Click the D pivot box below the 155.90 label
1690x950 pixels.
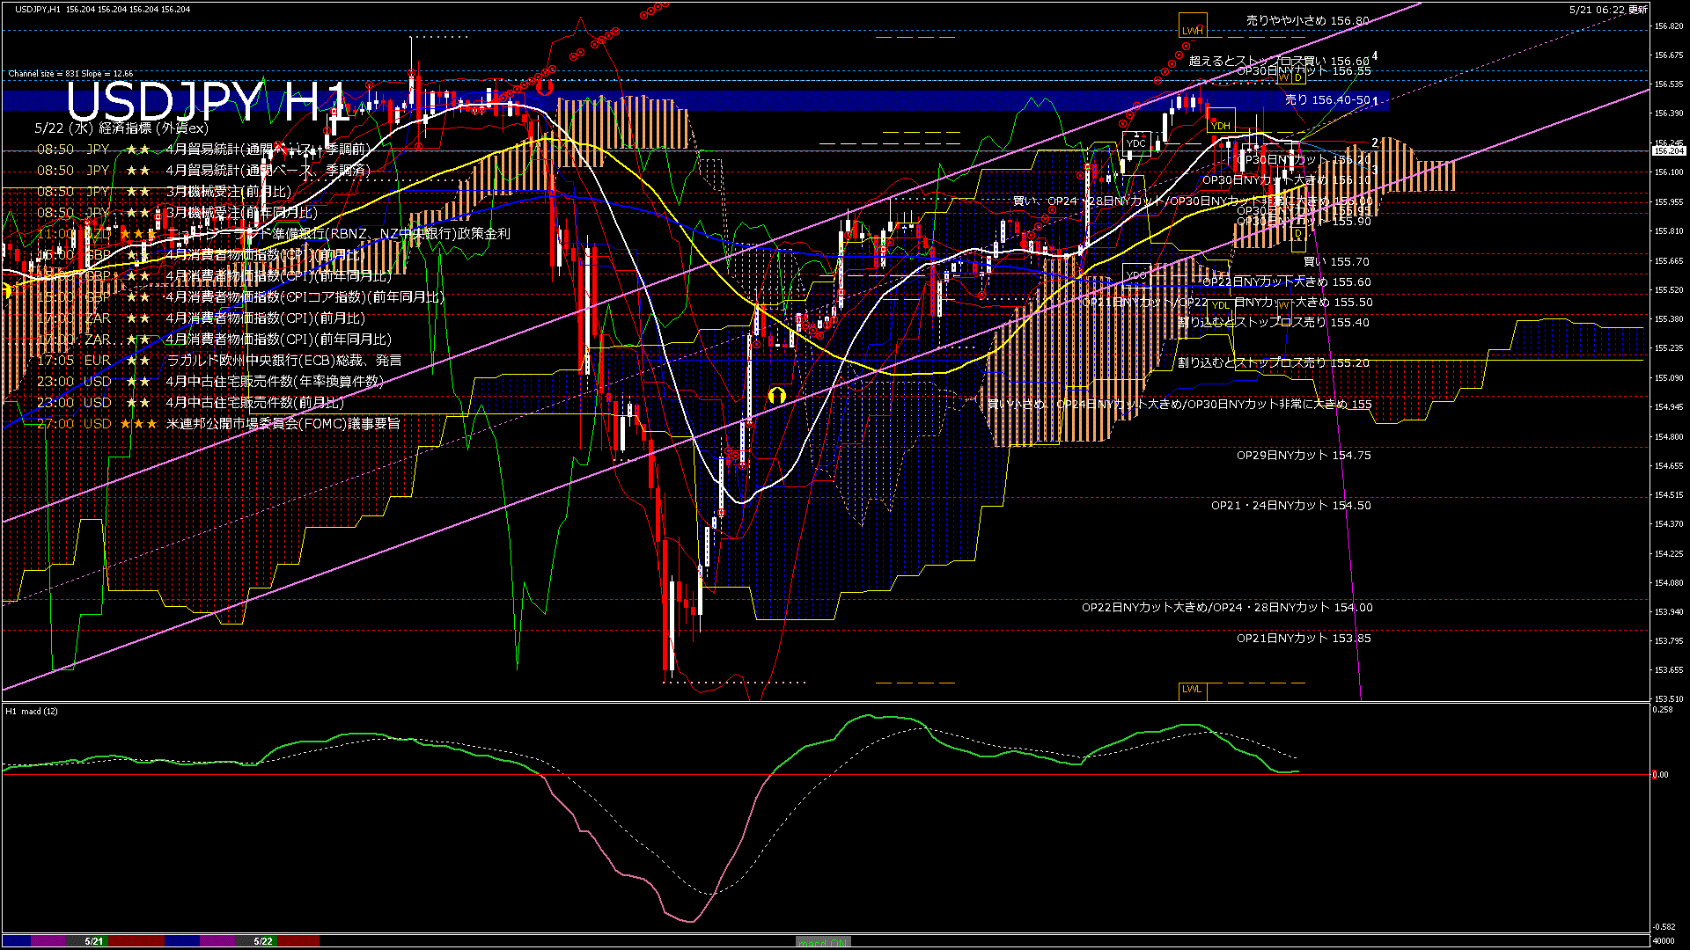(x=1298, y=234)
